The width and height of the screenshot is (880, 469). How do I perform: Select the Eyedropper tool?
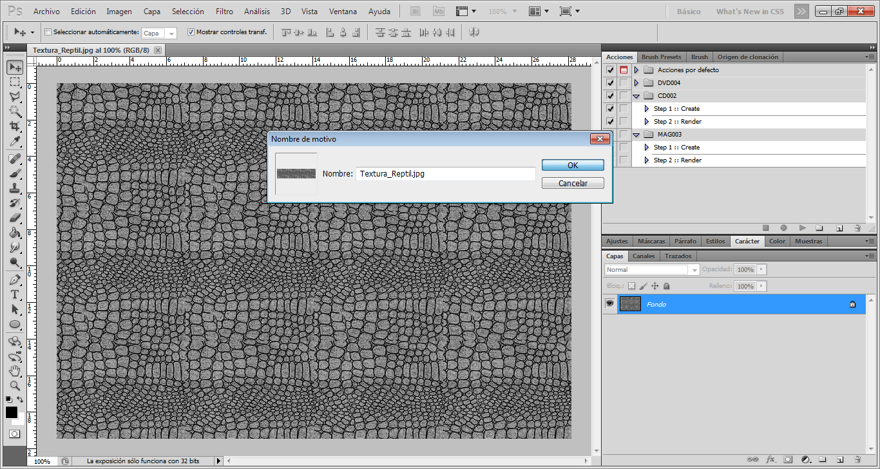pos(15,141)
